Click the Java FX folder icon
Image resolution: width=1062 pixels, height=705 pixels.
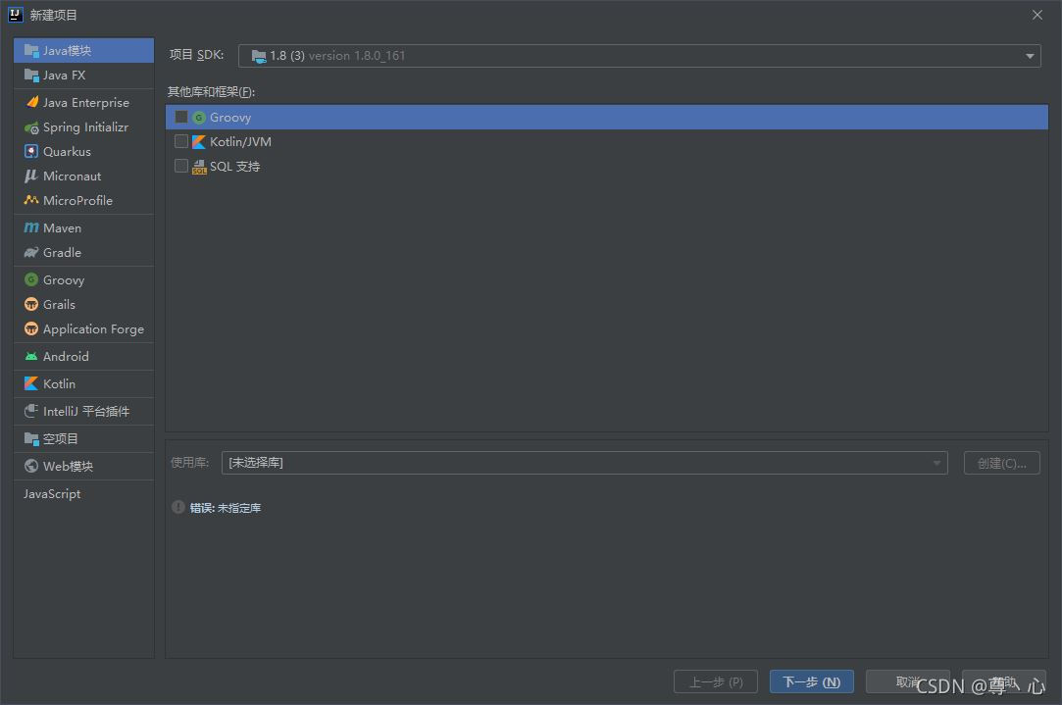[x=31, y=76]
